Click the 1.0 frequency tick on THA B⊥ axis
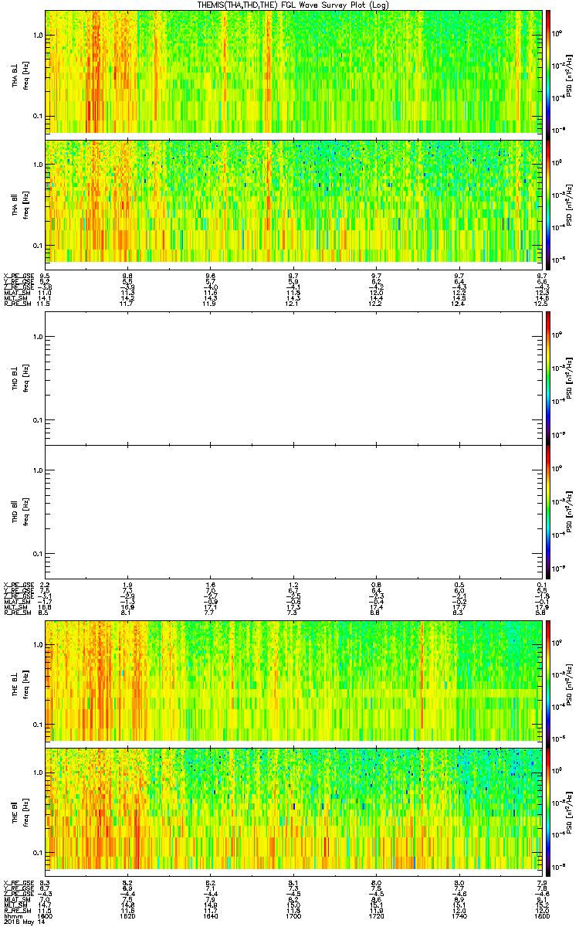The width and height of the screenshot is (579, 927). point(38,36)
